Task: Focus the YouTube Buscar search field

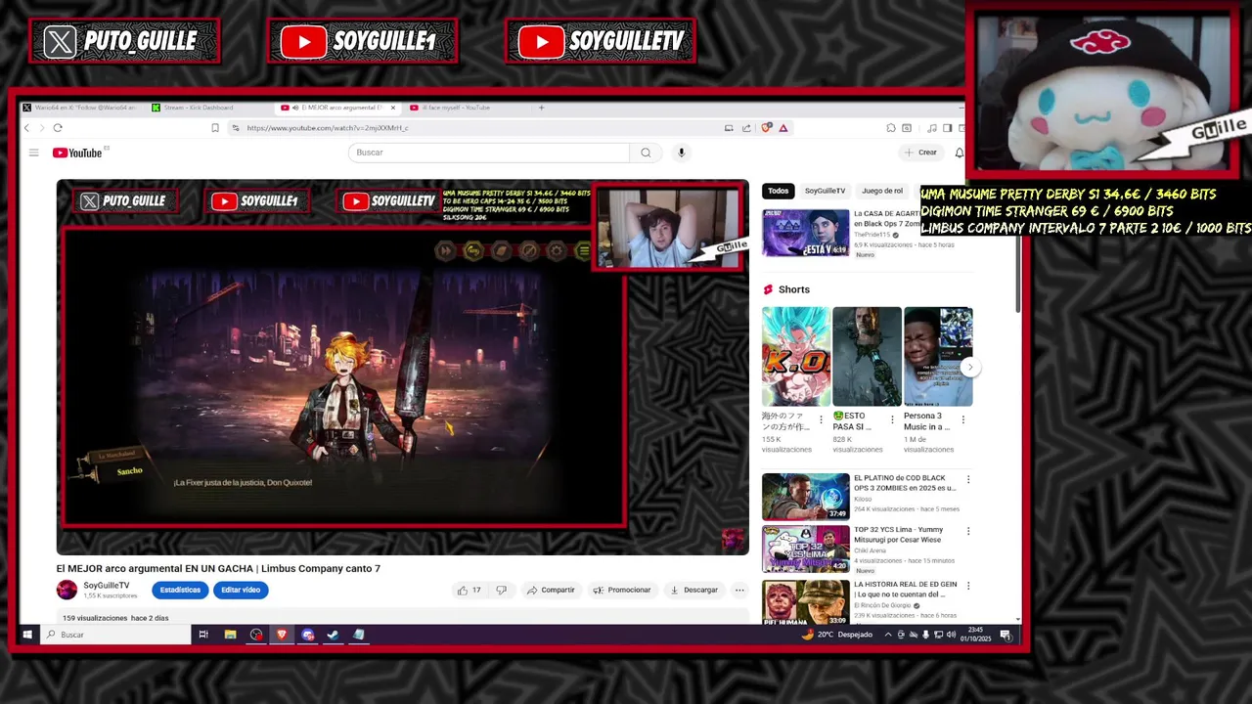Action: 489,153
